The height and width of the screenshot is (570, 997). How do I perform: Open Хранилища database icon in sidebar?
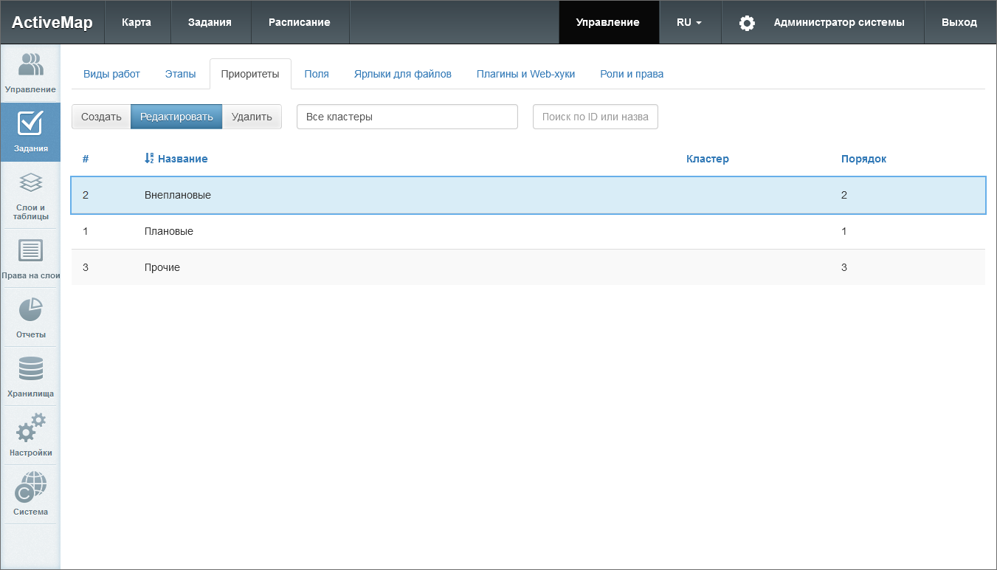(x=30, y=376)
